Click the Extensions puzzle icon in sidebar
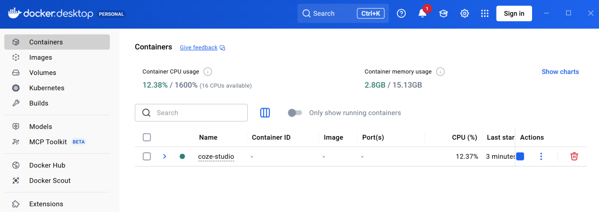This screenshot has height=212, width=599. point(16,204)
